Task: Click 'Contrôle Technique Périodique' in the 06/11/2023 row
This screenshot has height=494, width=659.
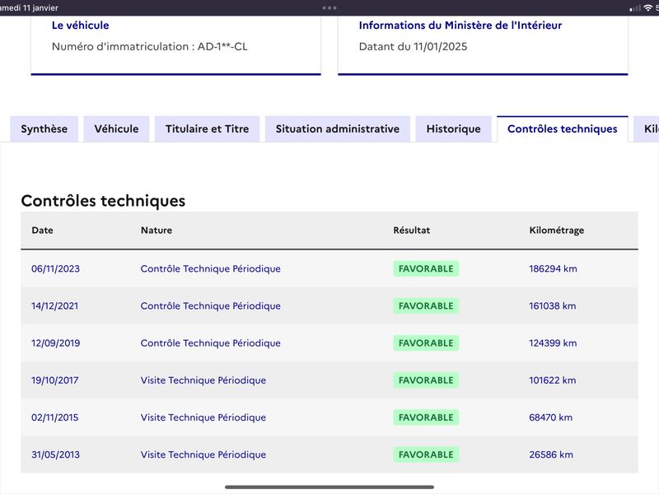Action: click(x=211, y=269)
